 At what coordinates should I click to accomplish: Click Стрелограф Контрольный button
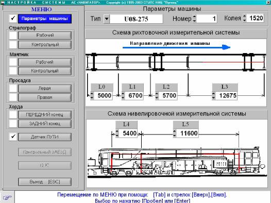tap(45, 45)
